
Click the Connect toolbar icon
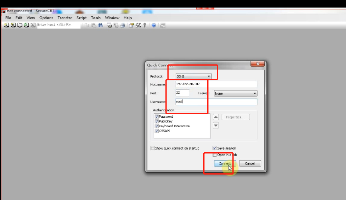coord(6,25)
